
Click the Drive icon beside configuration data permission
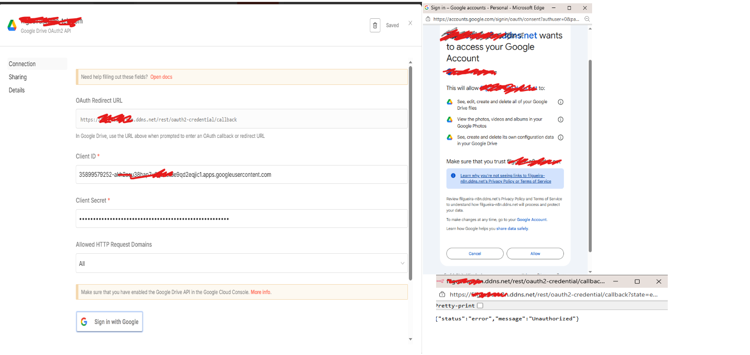point(450,137)
